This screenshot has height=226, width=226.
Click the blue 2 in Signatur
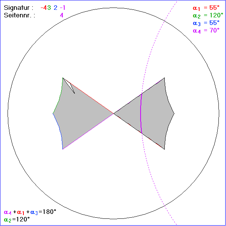[56, 8]
